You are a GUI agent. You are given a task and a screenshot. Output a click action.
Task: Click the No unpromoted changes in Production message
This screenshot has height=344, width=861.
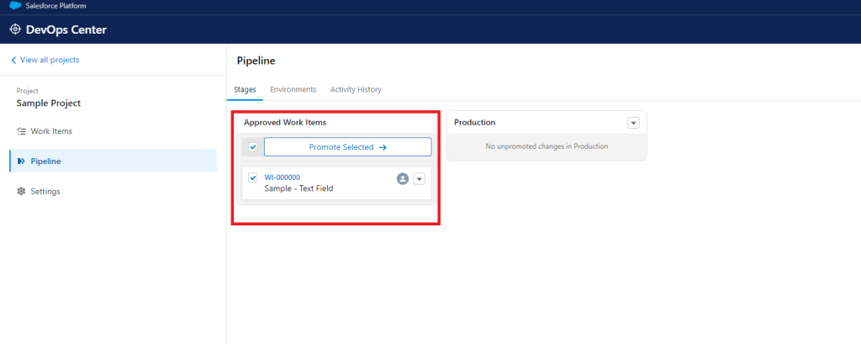click(547, 146)
